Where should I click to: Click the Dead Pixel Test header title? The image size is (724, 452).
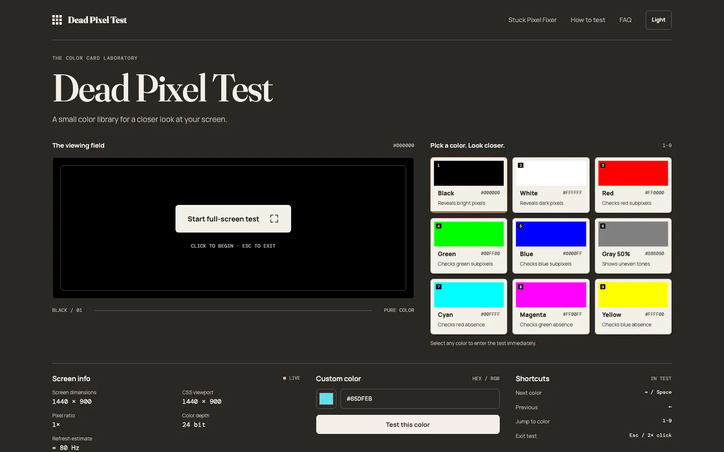[x=98, y=20]
